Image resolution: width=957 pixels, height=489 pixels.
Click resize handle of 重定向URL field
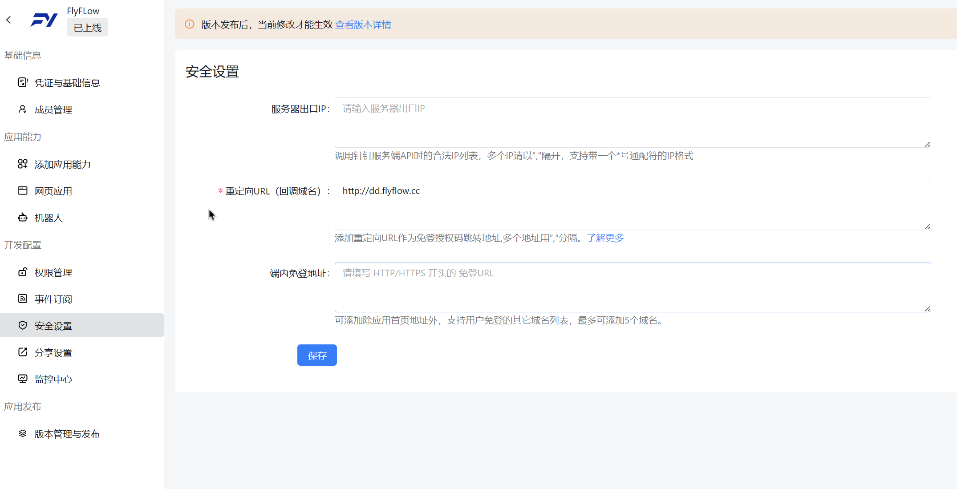click(927, 226)
